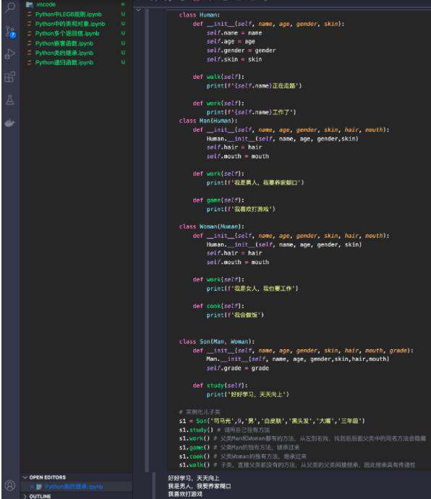Click the output line '我喜欢打游戏'
Image resolution: width=431 pixels, height=499 pixels.
pos(185,494)
